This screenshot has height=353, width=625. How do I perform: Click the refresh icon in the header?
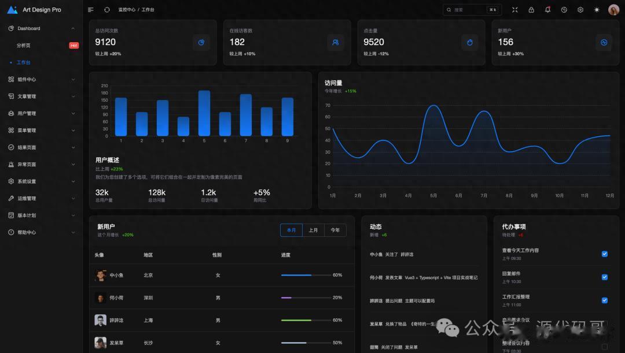(x=107, y=10)
